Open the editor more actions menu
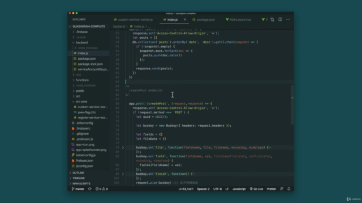Image resolution: width=362 pixels, height=203 pixels. [288, 20]
